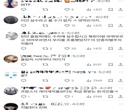Open more options on the WTF tweet

121,1
